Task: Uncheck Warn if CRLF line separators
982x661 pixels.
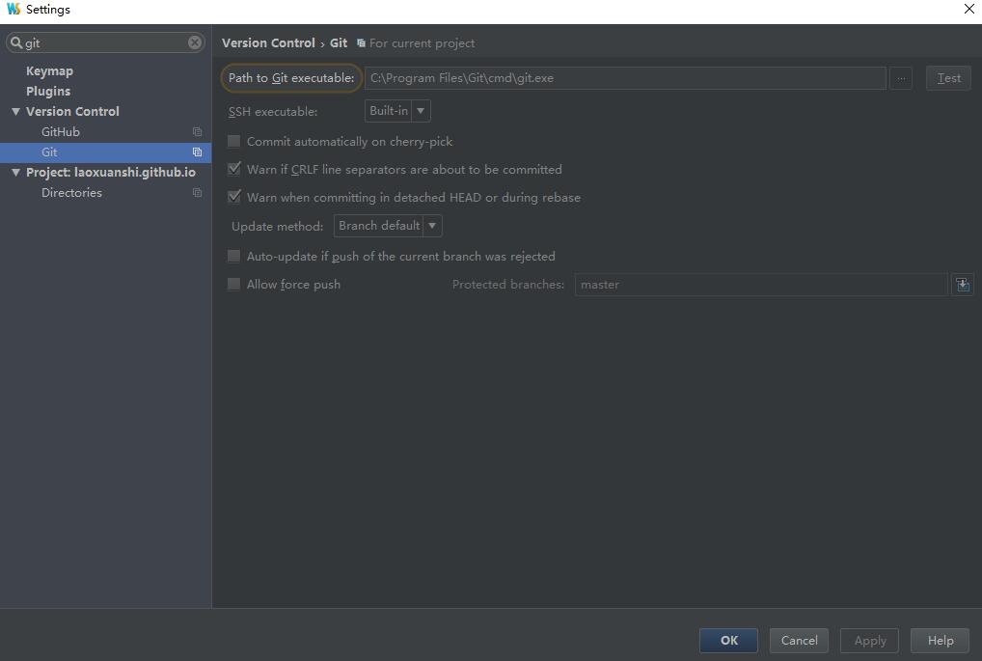Action: [x=233, y=170]
